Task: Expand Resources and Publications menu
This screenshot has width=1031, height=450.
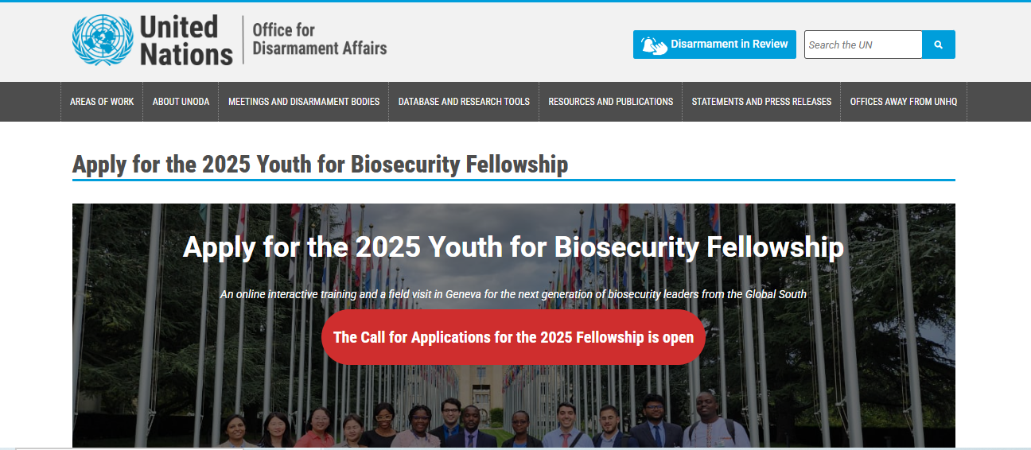Action: 610,102
